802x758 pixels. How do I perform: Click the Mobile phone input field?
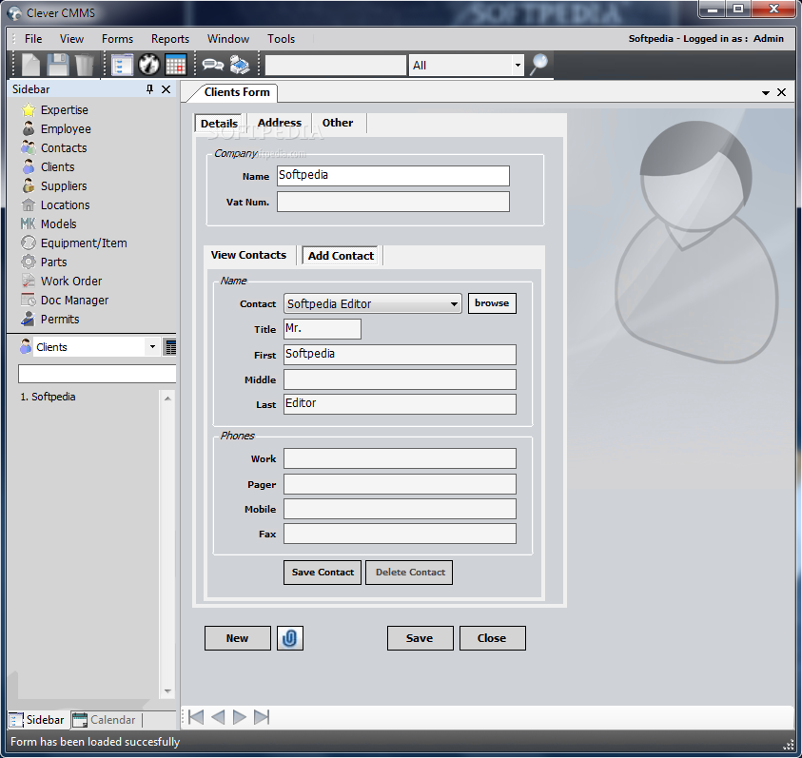click(400, 509)
